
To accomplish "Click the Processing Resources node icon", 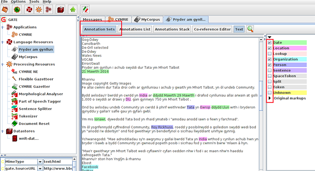I will pyautogui.click(x=9, y=64).
